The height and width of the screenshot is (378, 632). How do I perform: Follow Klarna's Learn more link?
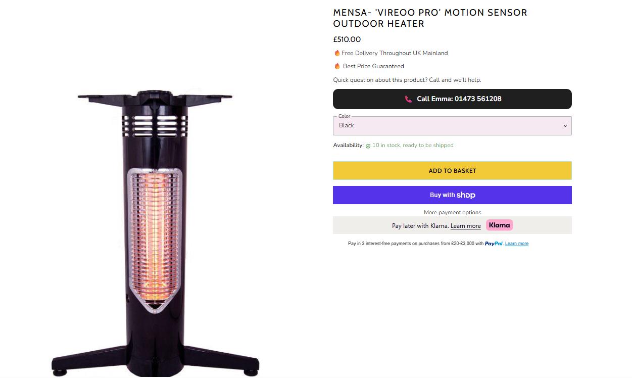(465, 226)
